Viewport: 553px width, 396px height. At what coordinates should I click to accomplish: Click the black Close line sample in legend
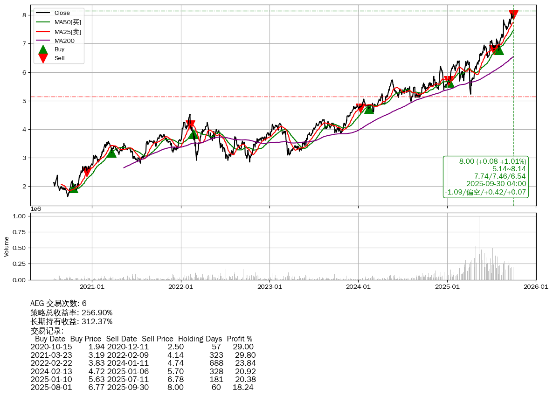pos(43,13)
